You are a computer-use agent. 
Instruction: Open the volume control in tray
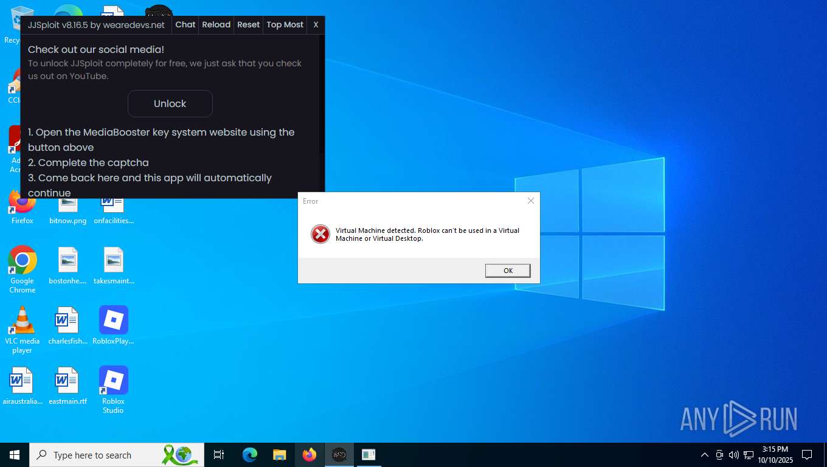(734, 455)
